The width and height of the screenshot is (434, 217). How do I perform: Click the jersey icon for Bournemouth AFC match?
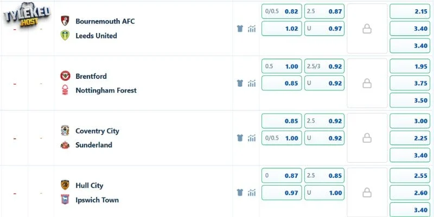(x=240, y=29)
